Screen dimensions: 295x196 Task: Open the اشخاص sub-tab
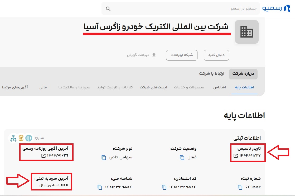(220, 88)
